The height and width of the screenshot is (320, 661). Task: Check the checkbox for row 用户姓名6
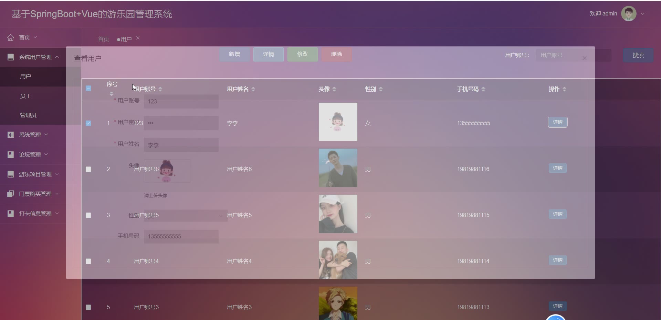[88, 169]
